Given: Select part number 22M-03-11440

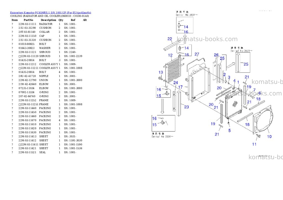Looking at the screenshot, I should [27, 108].
